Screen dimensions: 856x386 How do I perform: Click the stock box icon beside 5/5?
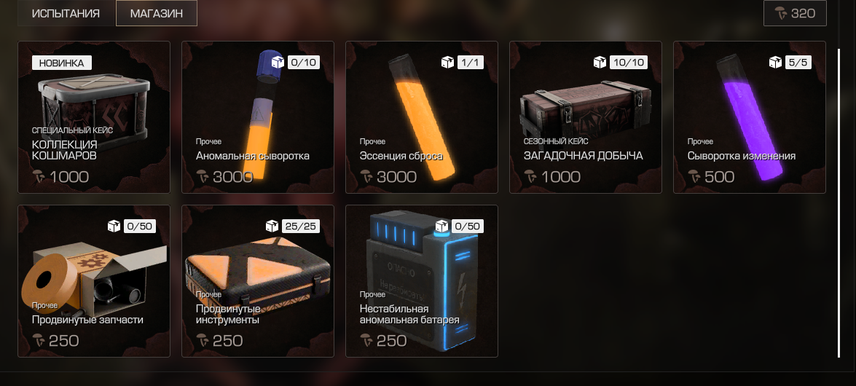775,62
